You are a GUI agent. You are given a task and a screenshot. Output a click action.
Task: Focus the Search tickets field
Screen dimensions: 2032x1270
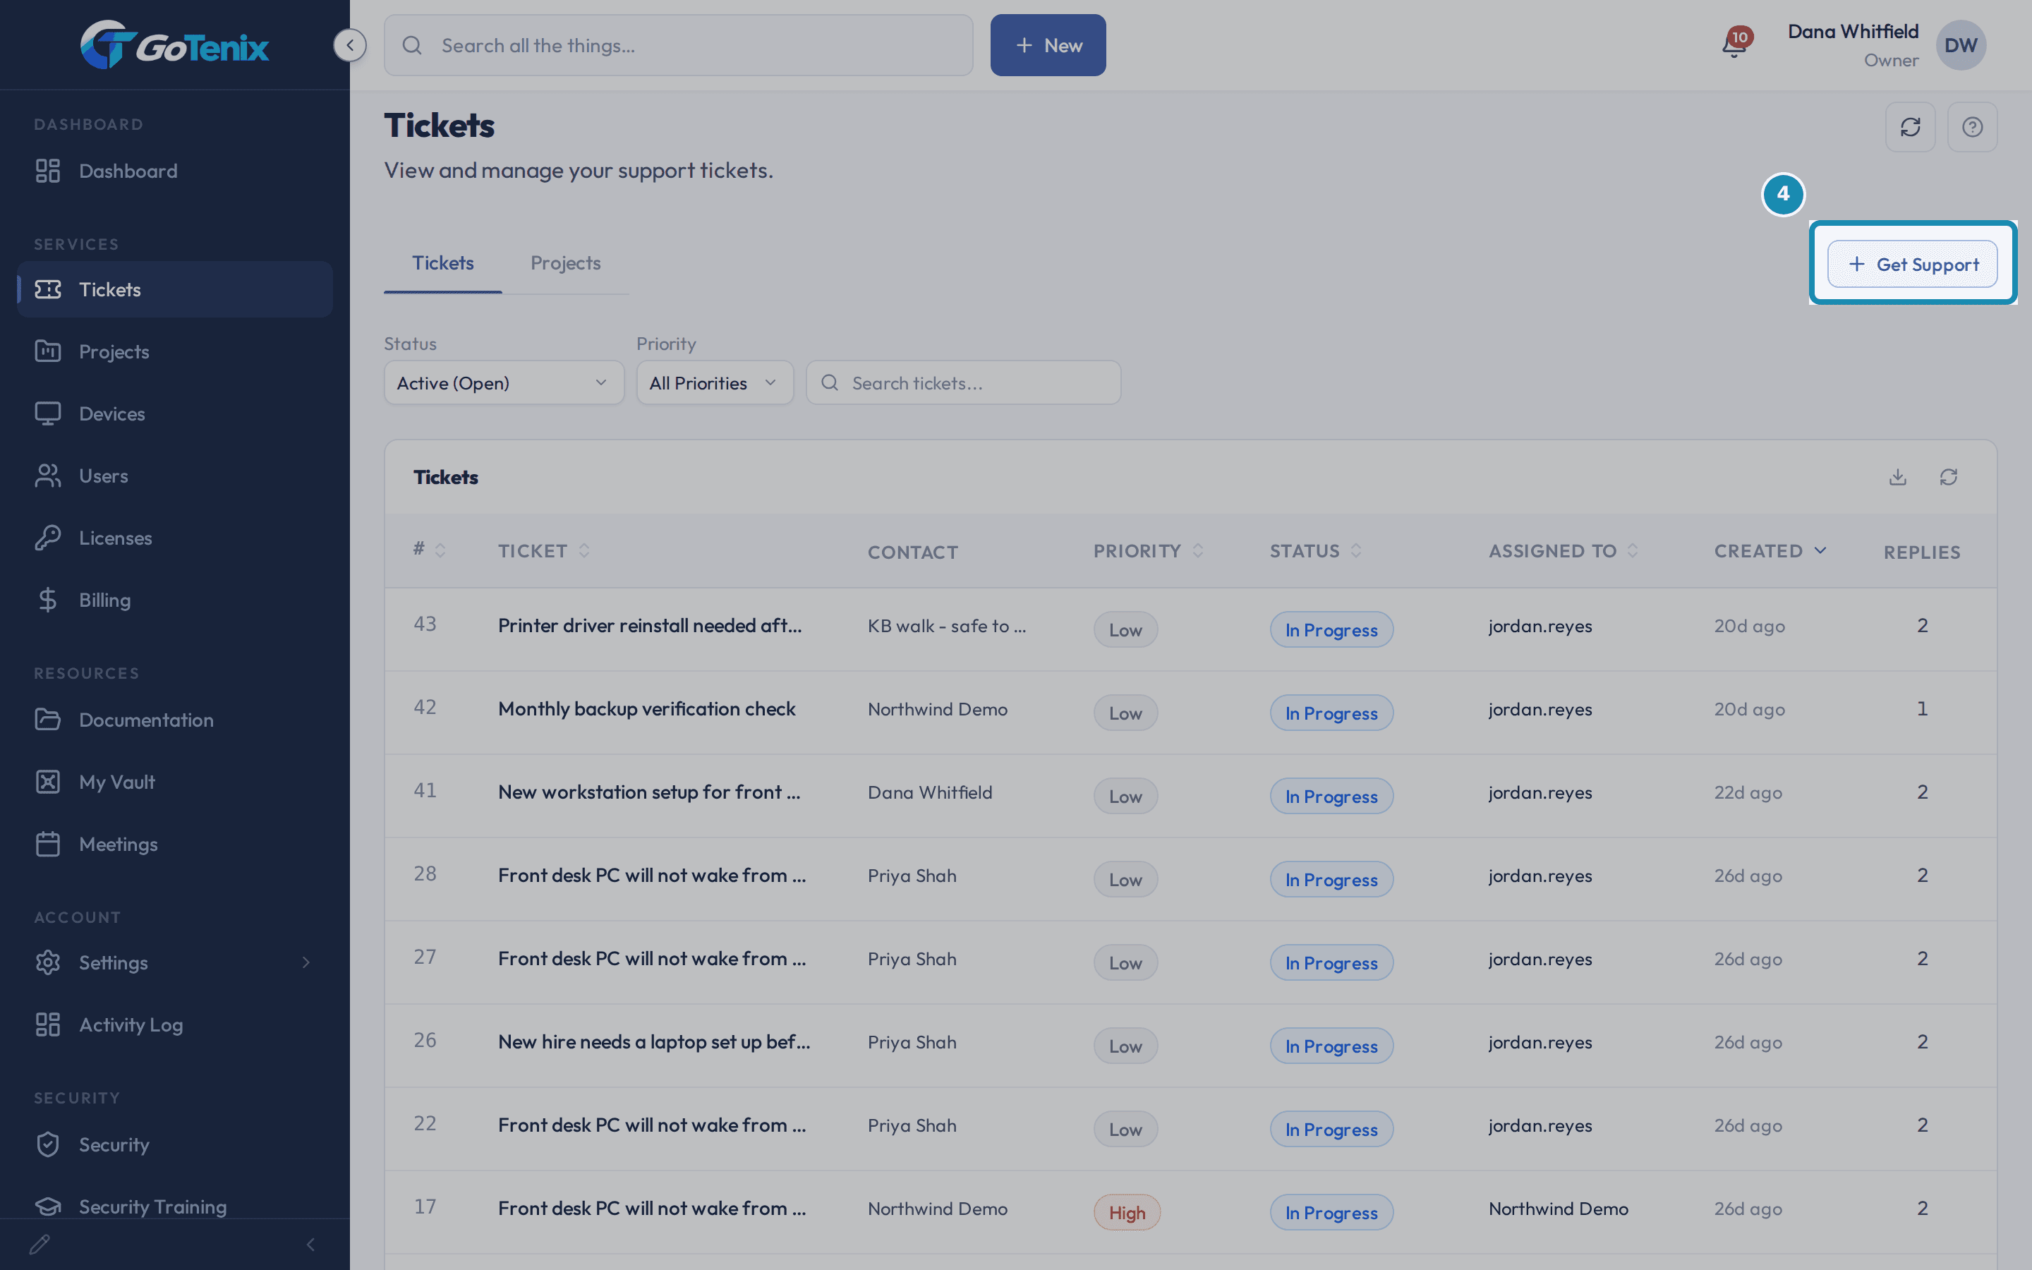point(963,383)
